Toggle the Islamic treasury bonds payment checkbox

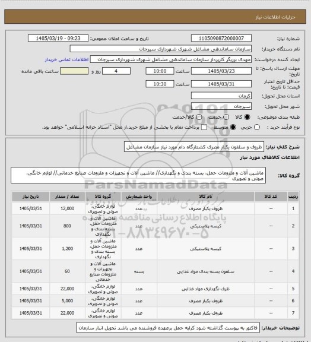coord(204,127)
